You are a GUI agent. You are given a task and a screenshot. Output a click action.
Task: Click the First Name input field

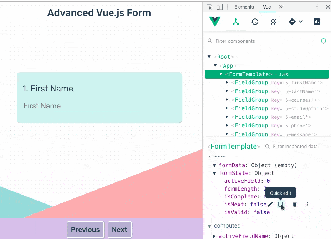[x=81, y=106]
